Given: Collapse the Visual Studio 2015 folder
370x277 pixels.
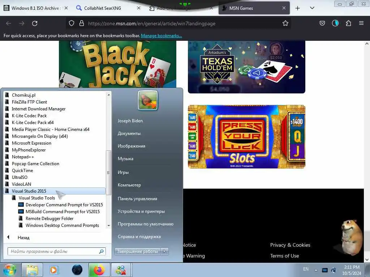Looking at the screenshot, I should tap(55, 191).
